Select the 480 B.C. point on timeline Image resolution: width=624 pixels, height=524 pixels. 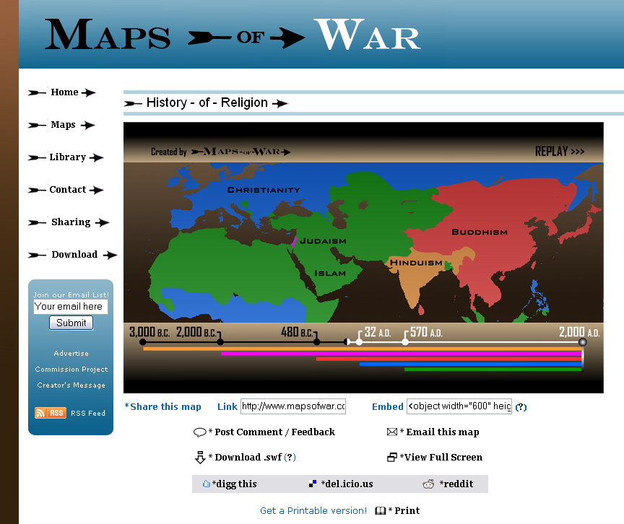[x=316, y=341]
